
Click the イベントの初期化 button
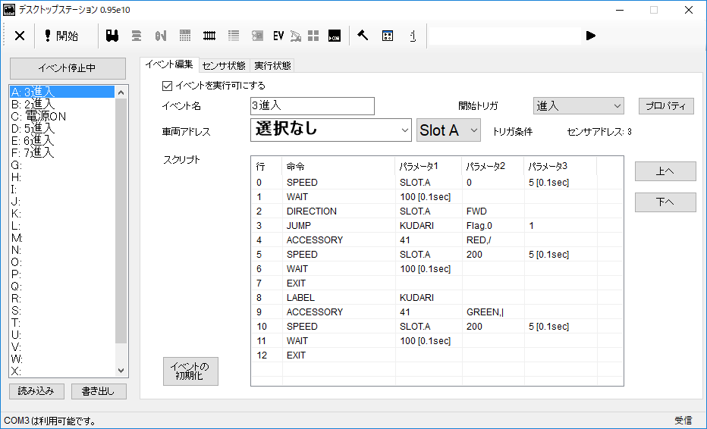190,371
